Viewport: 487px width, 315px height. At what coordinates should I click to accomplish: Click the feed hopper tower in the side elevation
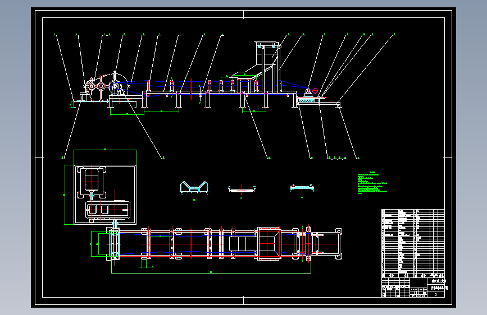[x=267, y=67]
